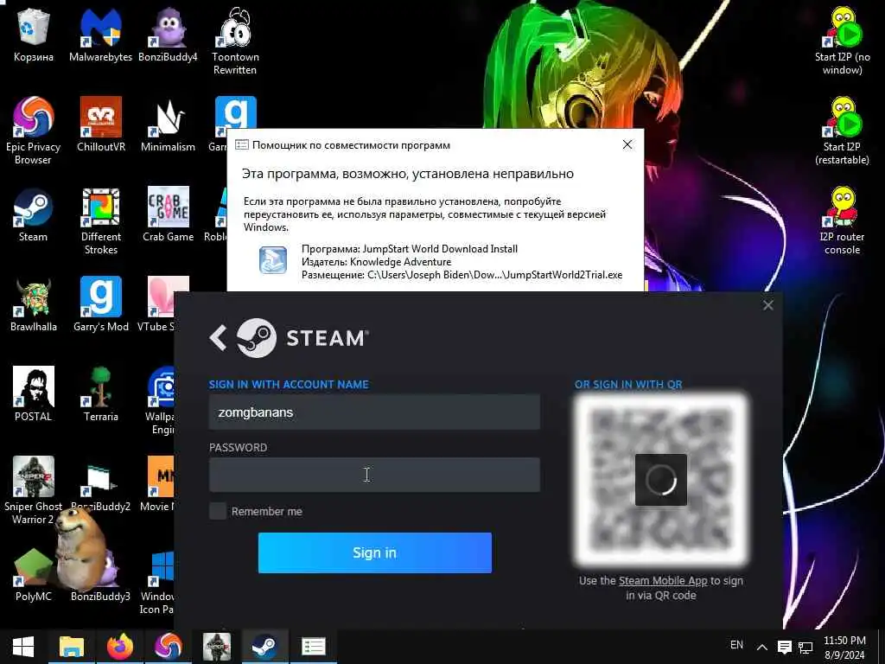885x664 pixels.
Task: Open Epic Privacy Browser on the taskbar
Action: [x=169, y=647]
